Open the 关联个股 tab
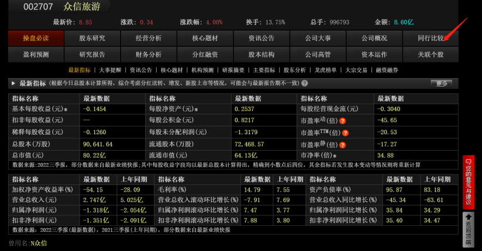This screenshot has height=251, width=482. point(431,54)
